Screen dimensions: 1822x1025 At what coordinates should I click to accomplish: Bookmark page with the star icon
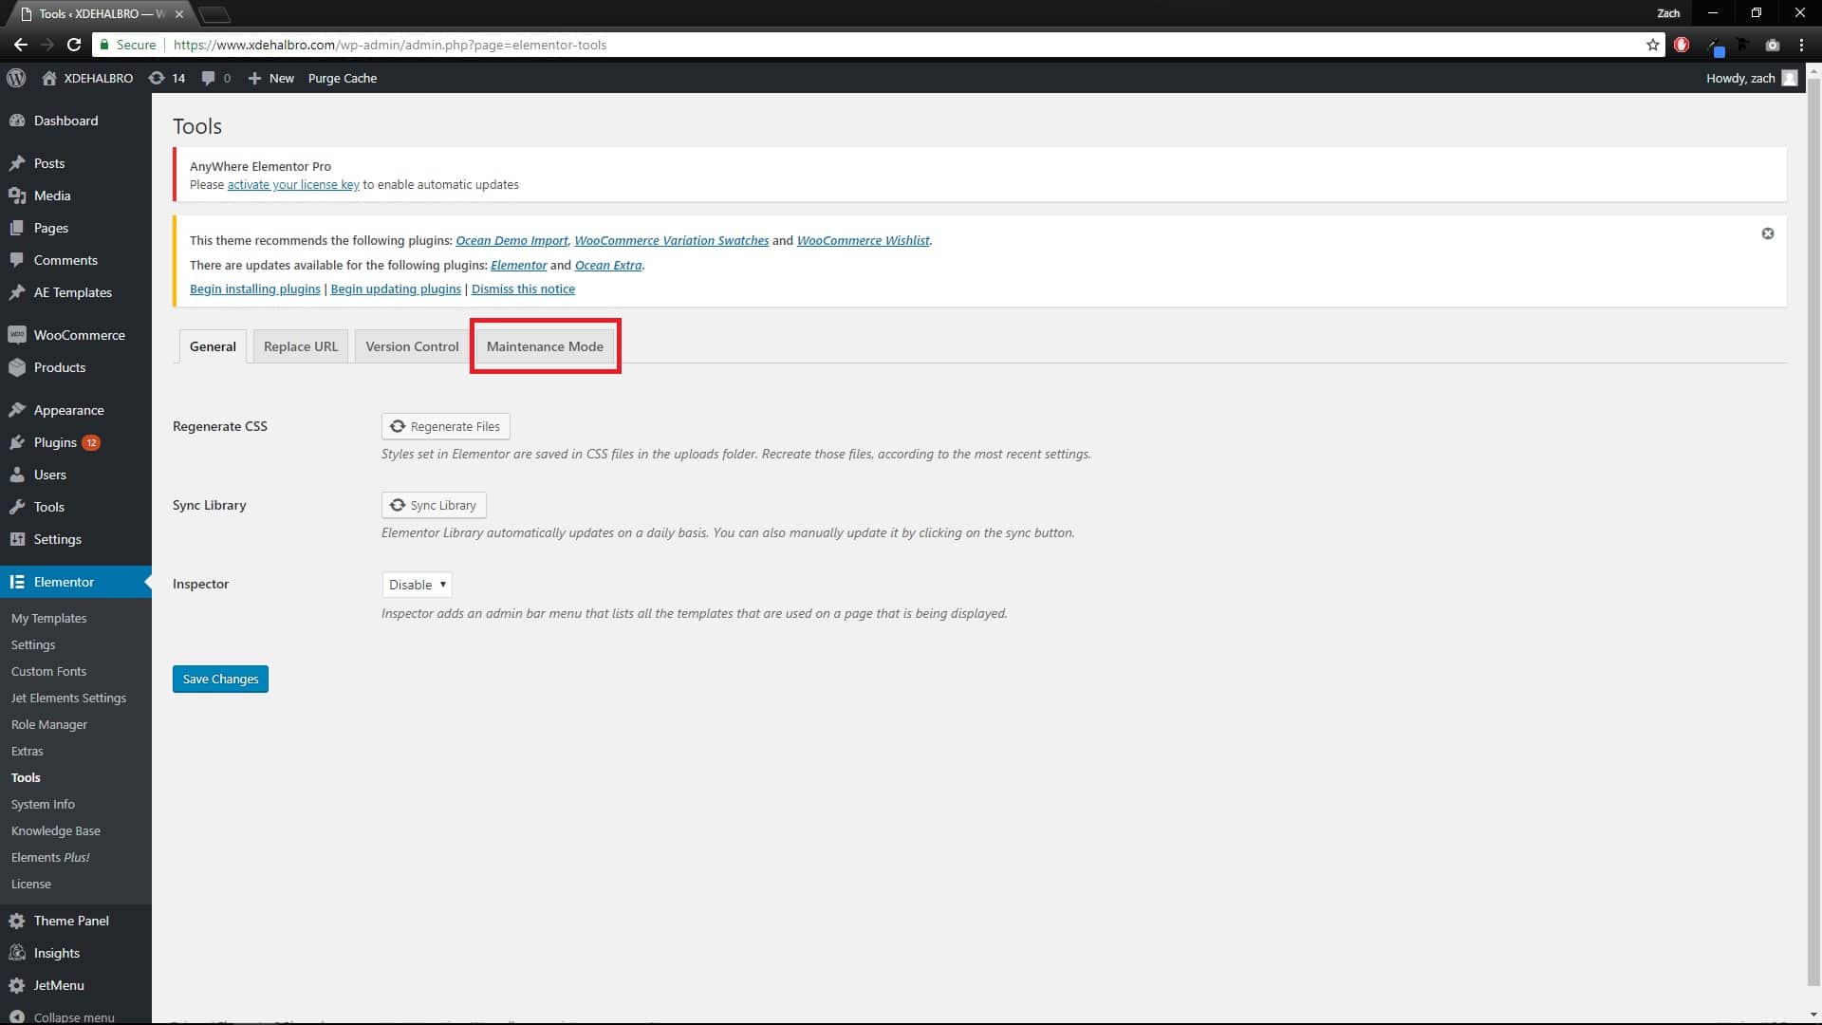click(1652, 45)
